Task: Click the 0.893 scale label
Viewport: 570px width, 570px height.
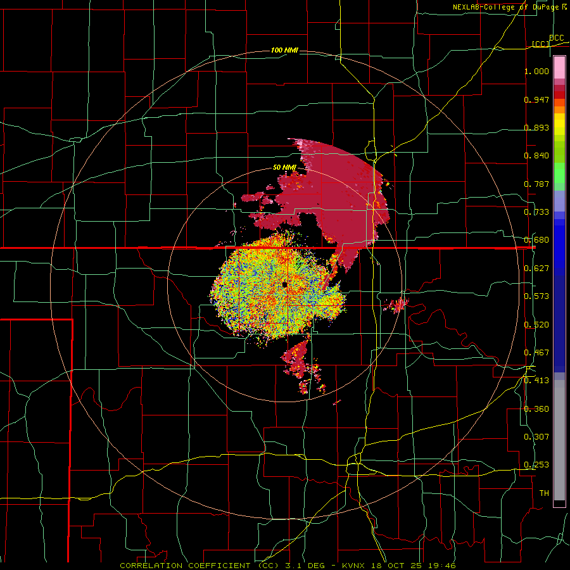Action: (536, 127)
